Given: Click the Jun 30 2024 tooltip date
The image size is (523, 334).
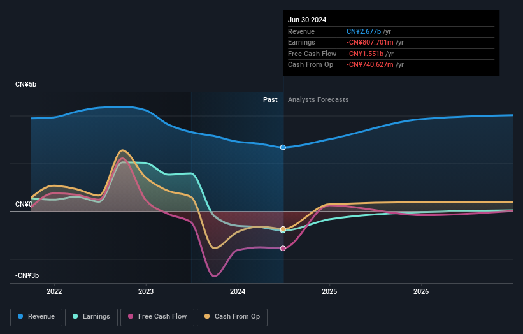Looking at the screenshot, I should (307, 20).
